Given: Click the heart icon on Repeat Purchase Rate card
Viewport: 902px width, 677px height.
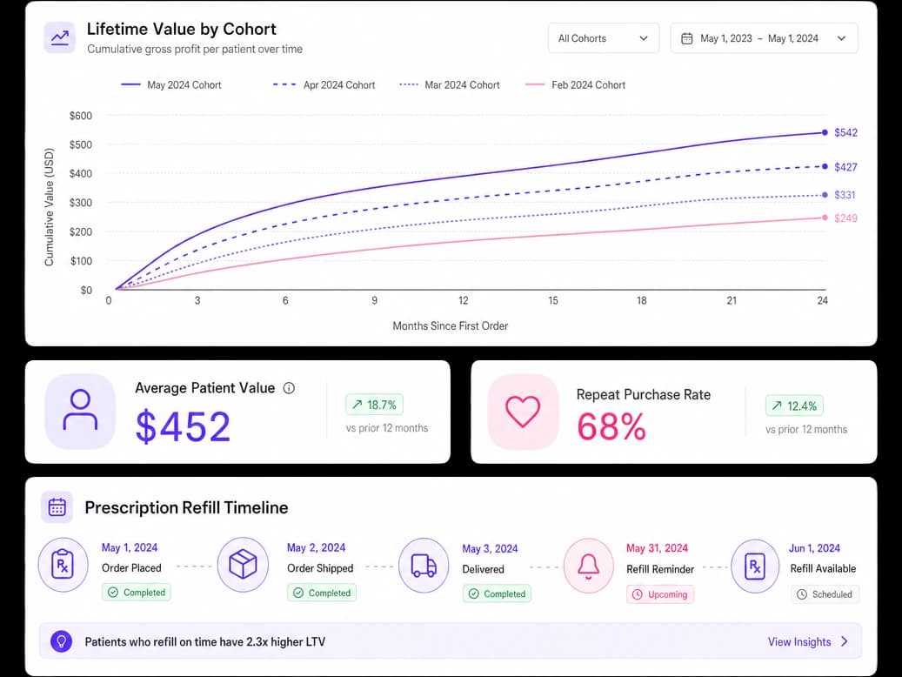Looking at the screenshot, I should click(x=523, y=412).
